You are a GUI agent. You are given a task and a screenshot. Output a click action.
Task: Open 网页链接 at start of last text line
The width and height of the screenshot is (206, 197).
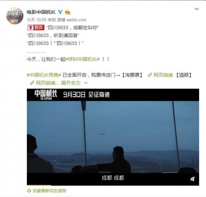point(46,83)
